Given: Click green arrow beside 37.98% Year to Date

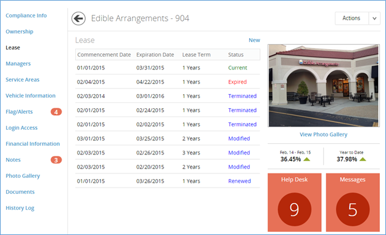Looking at the screenshot, I should point(363,159).
